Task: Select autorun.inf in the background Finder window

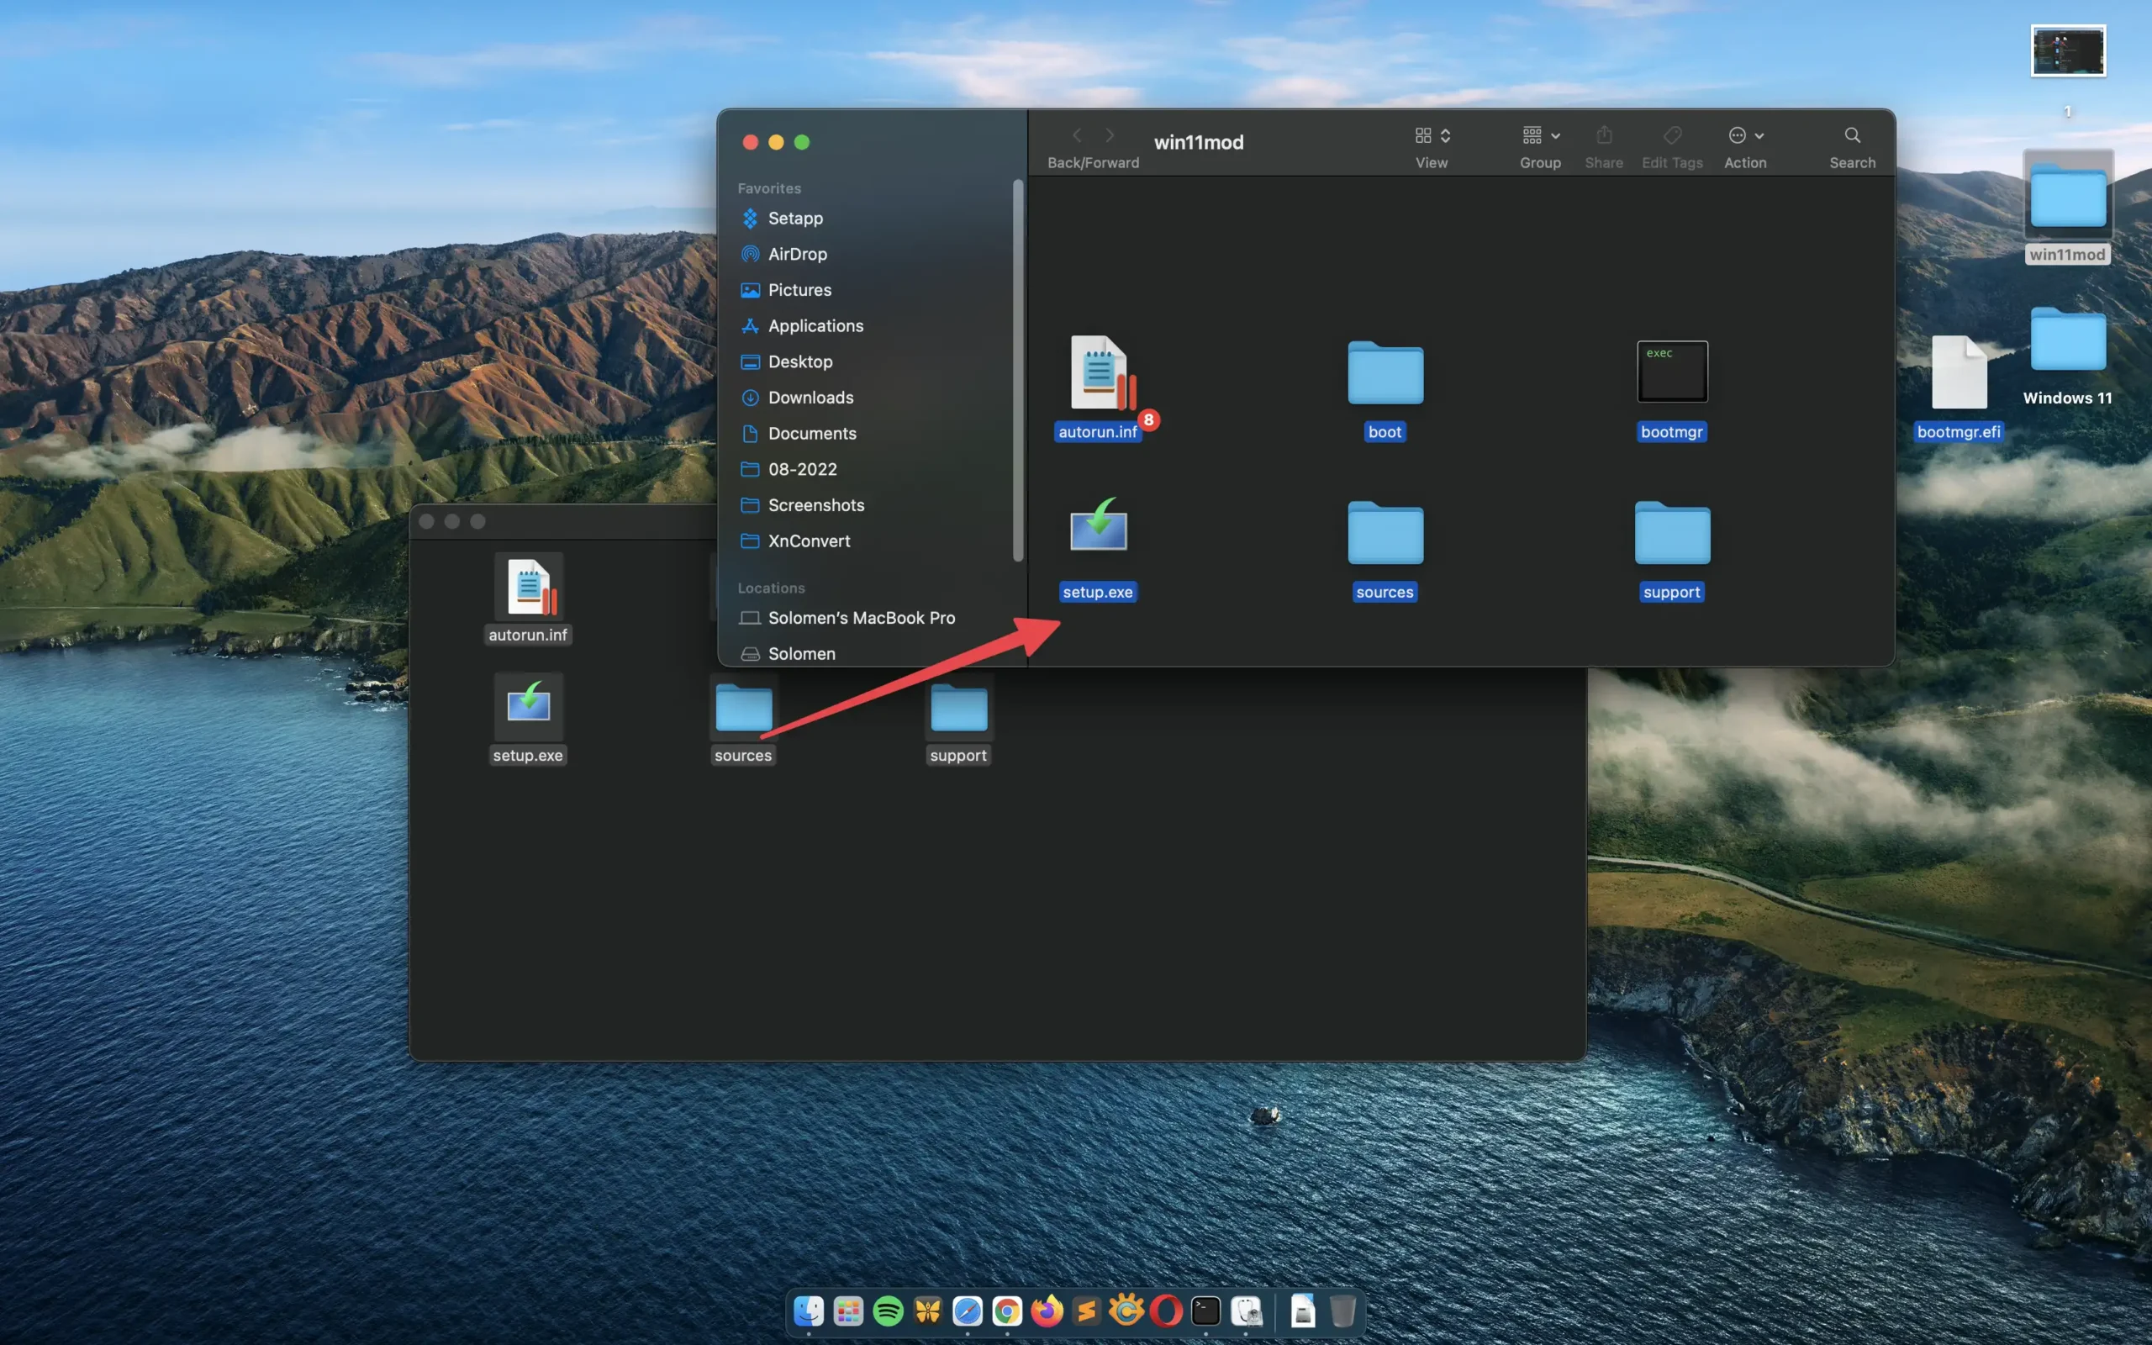Action: point(528,598)
